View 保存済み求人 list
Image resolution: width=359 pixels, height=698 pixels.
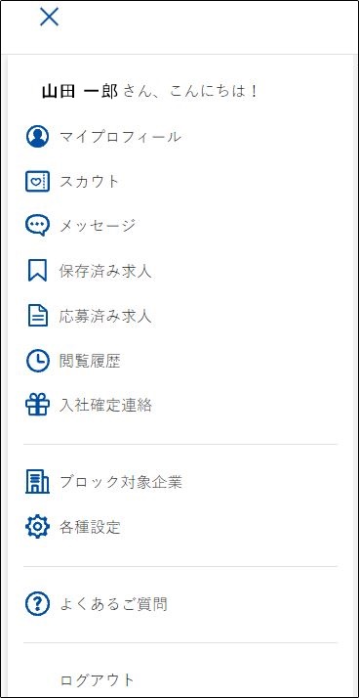tap(105, 271)
